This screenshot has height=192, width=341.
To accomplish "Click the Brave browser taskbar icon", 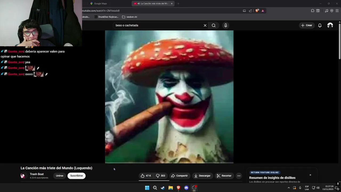I will tap(178, 188).
